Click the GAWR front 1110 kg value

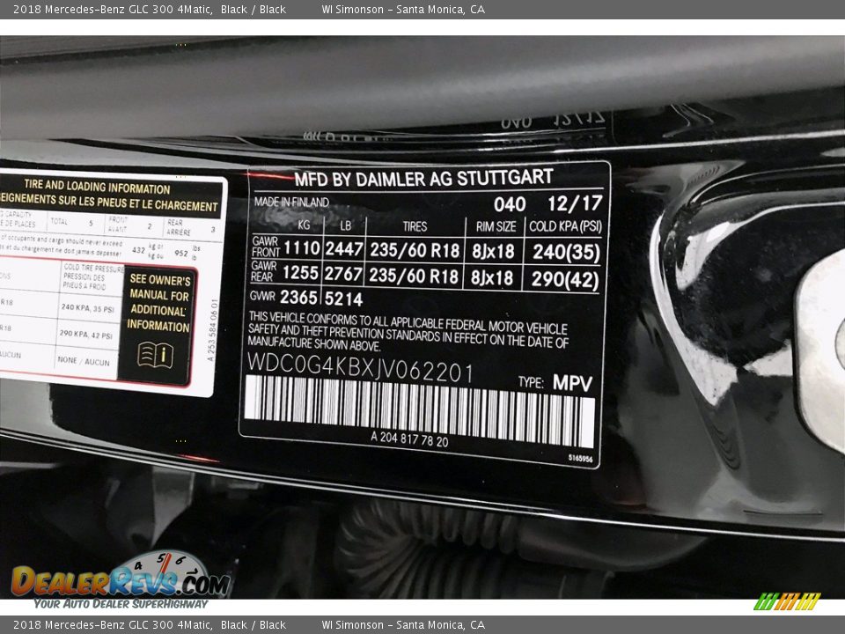(302, 248)
